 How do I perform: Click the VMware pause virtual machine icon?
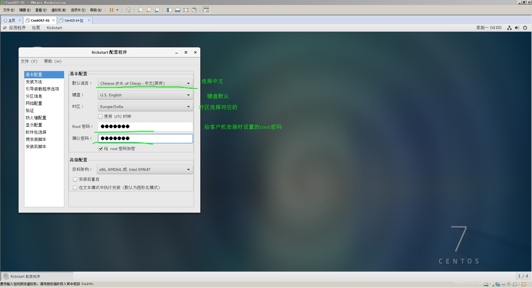coord(111,10)
